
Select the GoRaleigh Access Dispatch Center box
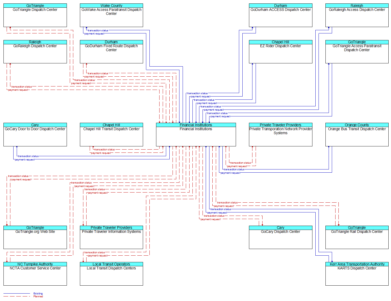(357, 15)
